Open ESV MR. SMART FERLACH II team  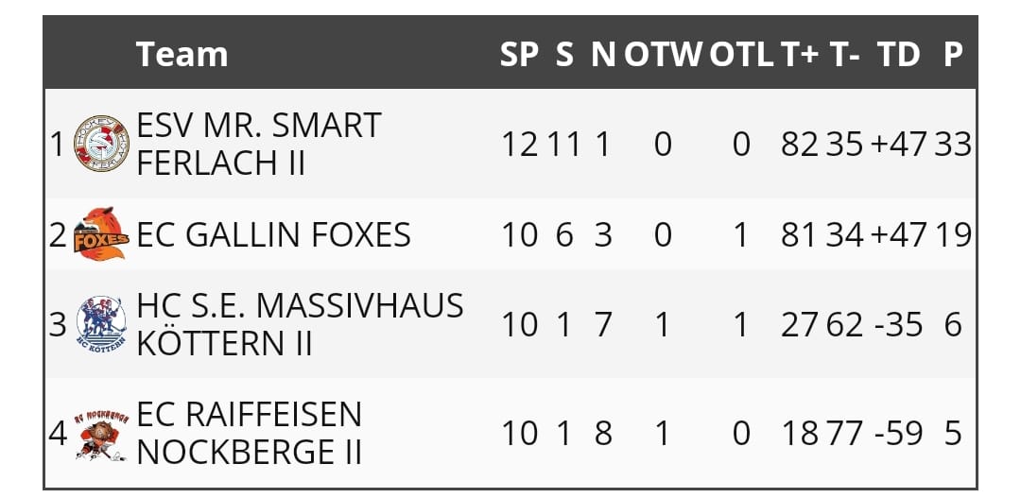[x=258, y=144]
